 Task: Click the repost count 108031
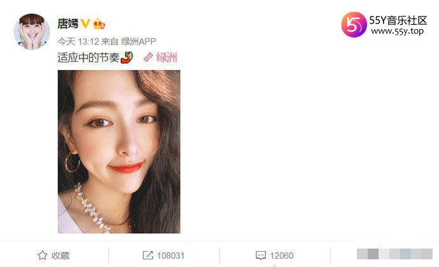(171, 256)
